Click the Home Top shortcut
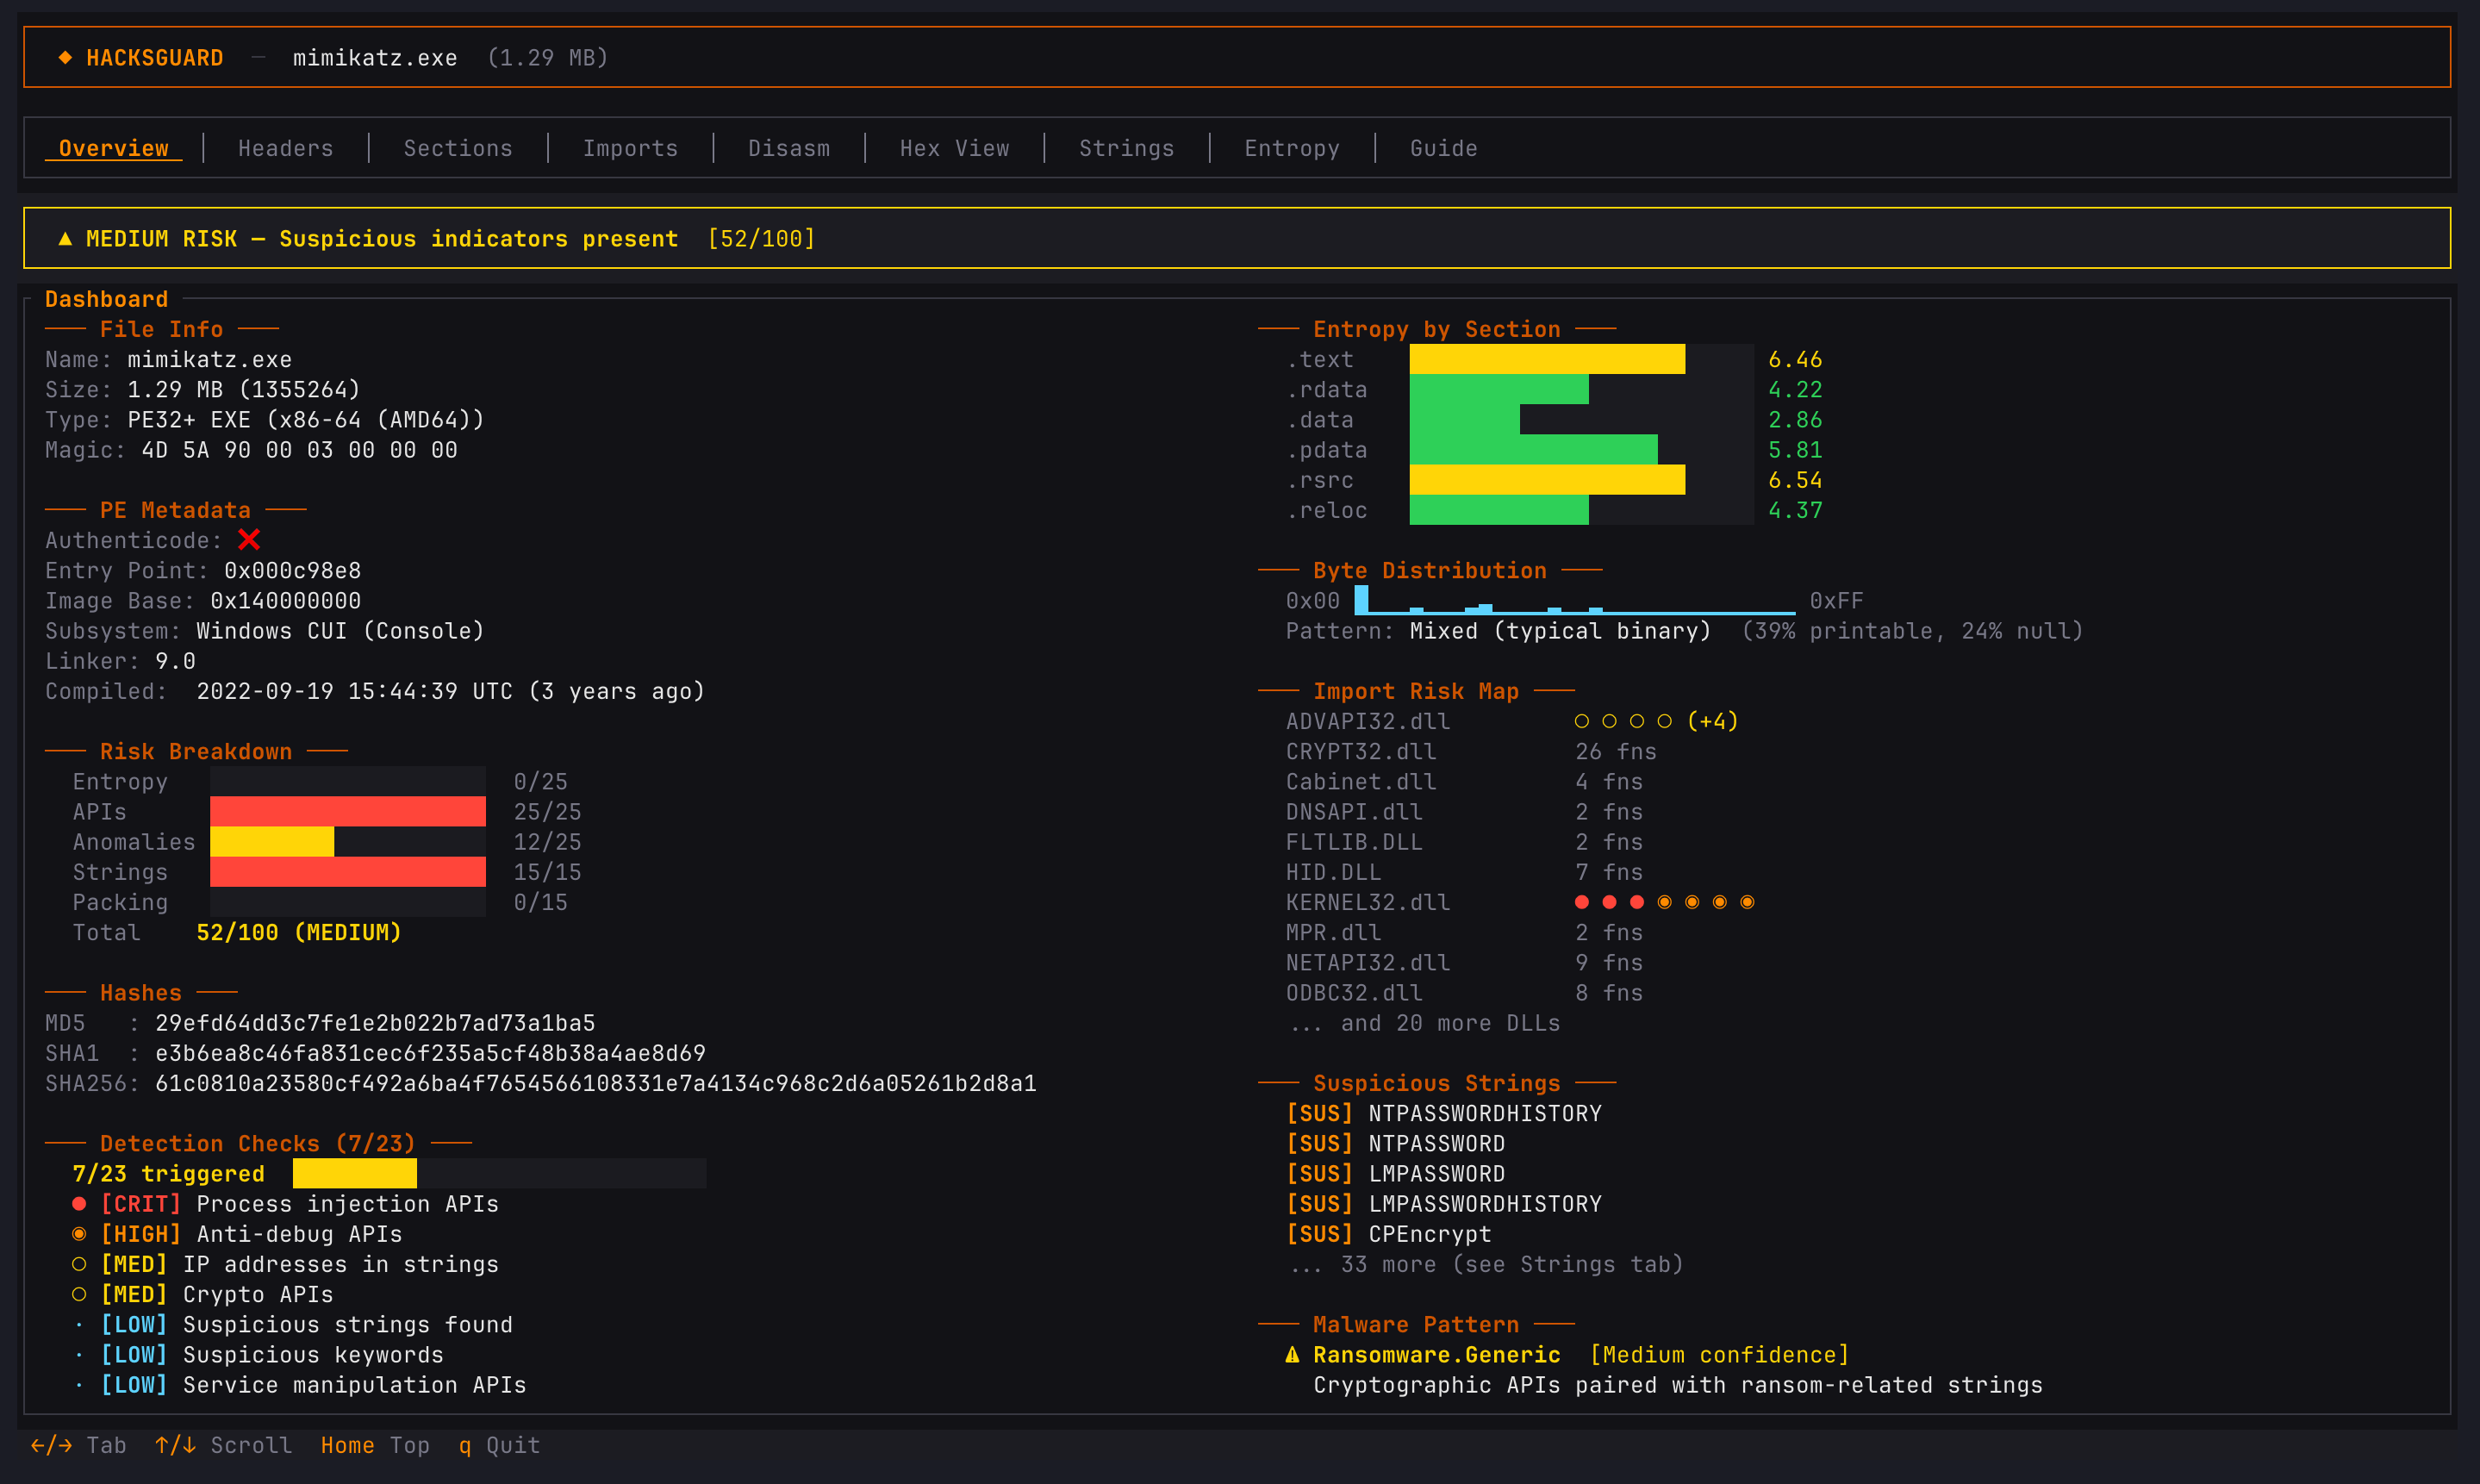 point(375,1445)
